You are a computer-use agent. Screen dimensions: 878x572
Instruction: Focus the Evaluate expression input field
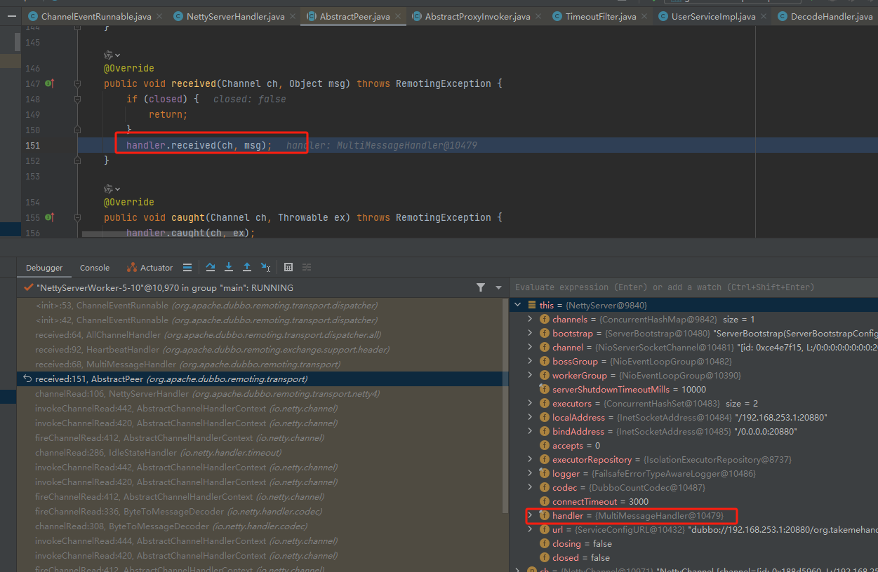coord(695,287)
